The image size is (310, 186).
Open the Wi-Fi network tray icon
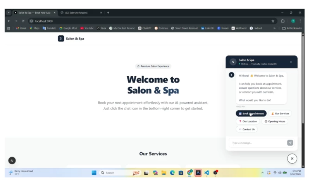tap(275, 172)
